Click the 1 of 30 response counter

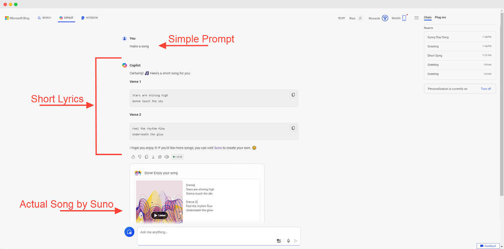(177, 157)
